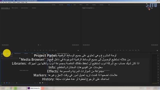Click the Lift button in Program monitor
Viewport: 160px width, 90px height.
coord(130,50)
